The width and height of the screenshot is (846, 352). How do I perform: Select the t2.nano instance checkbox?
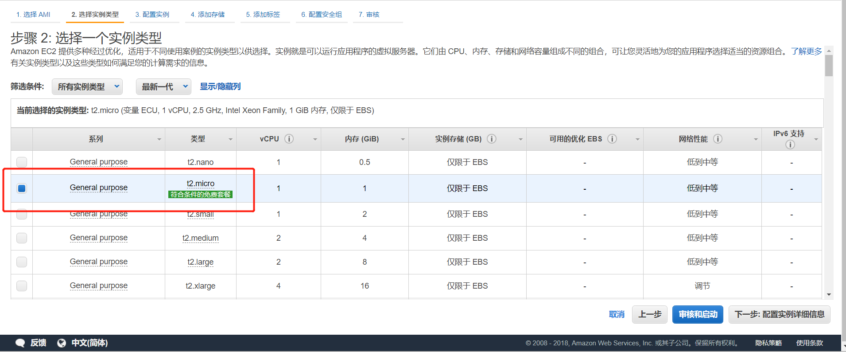tap(22, 162)
